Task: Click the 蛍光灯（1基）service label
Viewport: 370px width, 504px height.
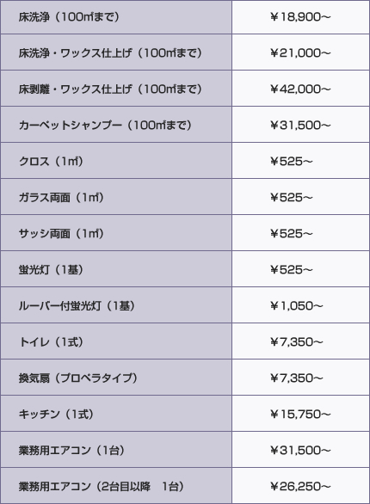Action: coord(51,269)
